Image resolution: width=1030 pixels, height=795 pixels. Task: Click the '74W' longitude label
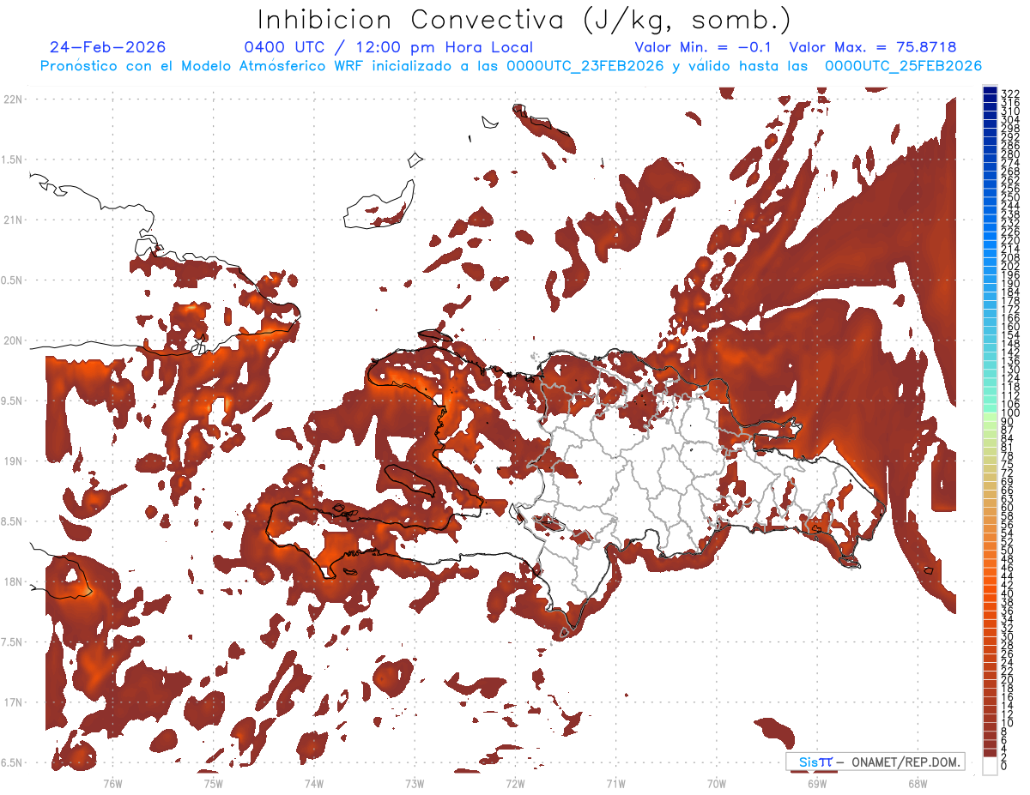tap(313, 783)
